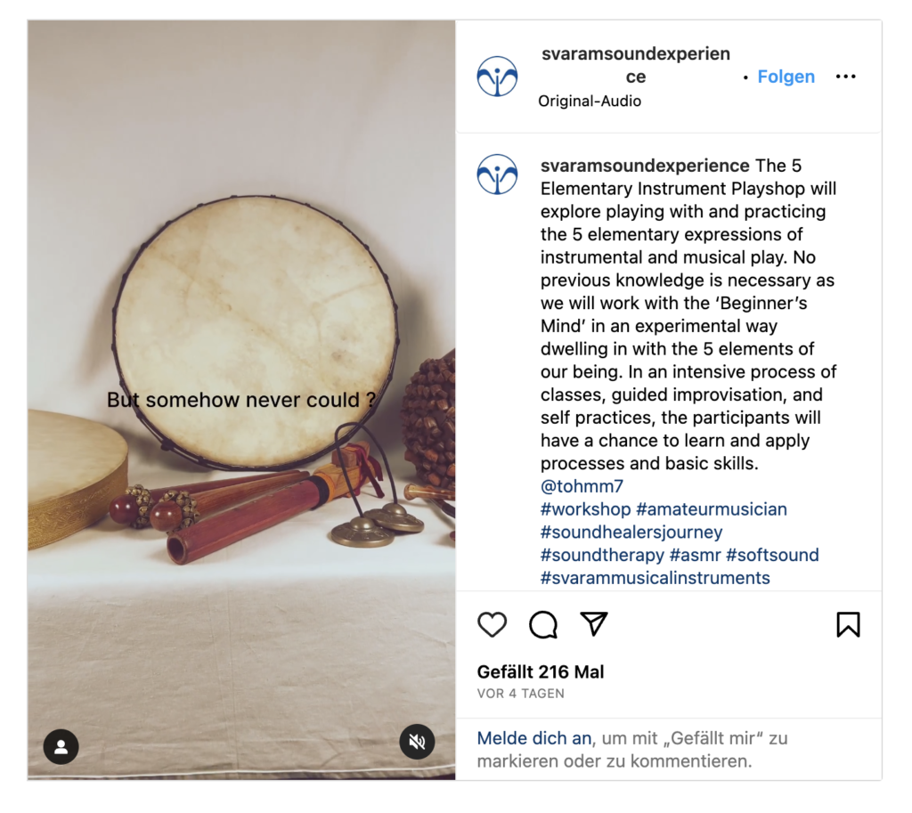Open the #amateurmusician hashtag
The image size is (912, 813).
point(712,508)
